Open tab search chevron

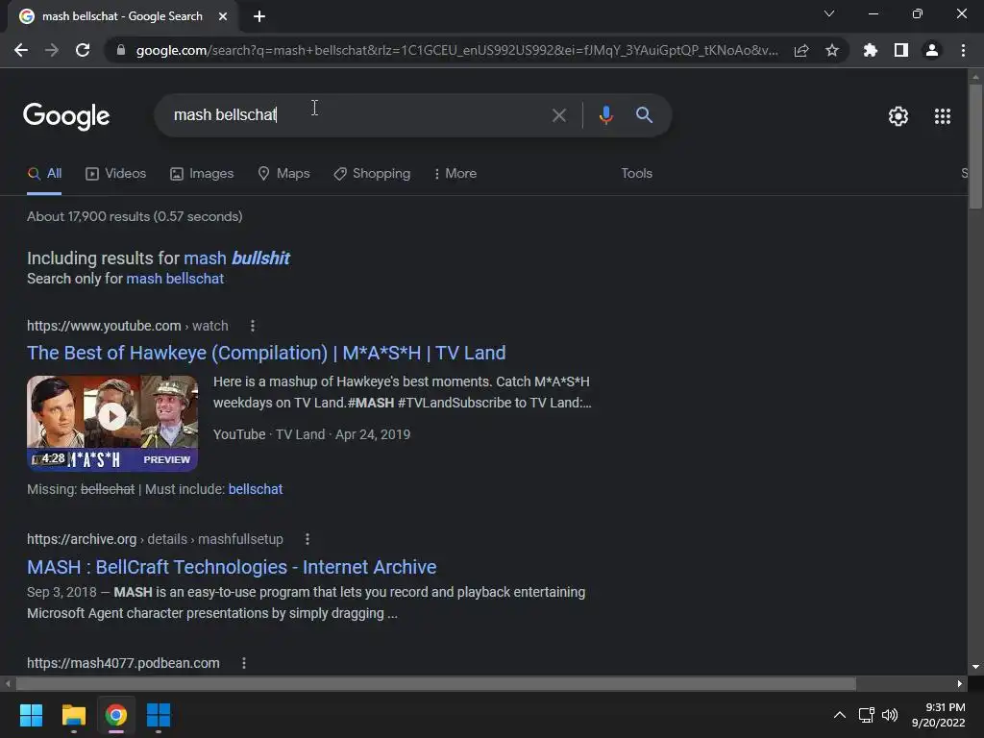click(x=829, y=13)
